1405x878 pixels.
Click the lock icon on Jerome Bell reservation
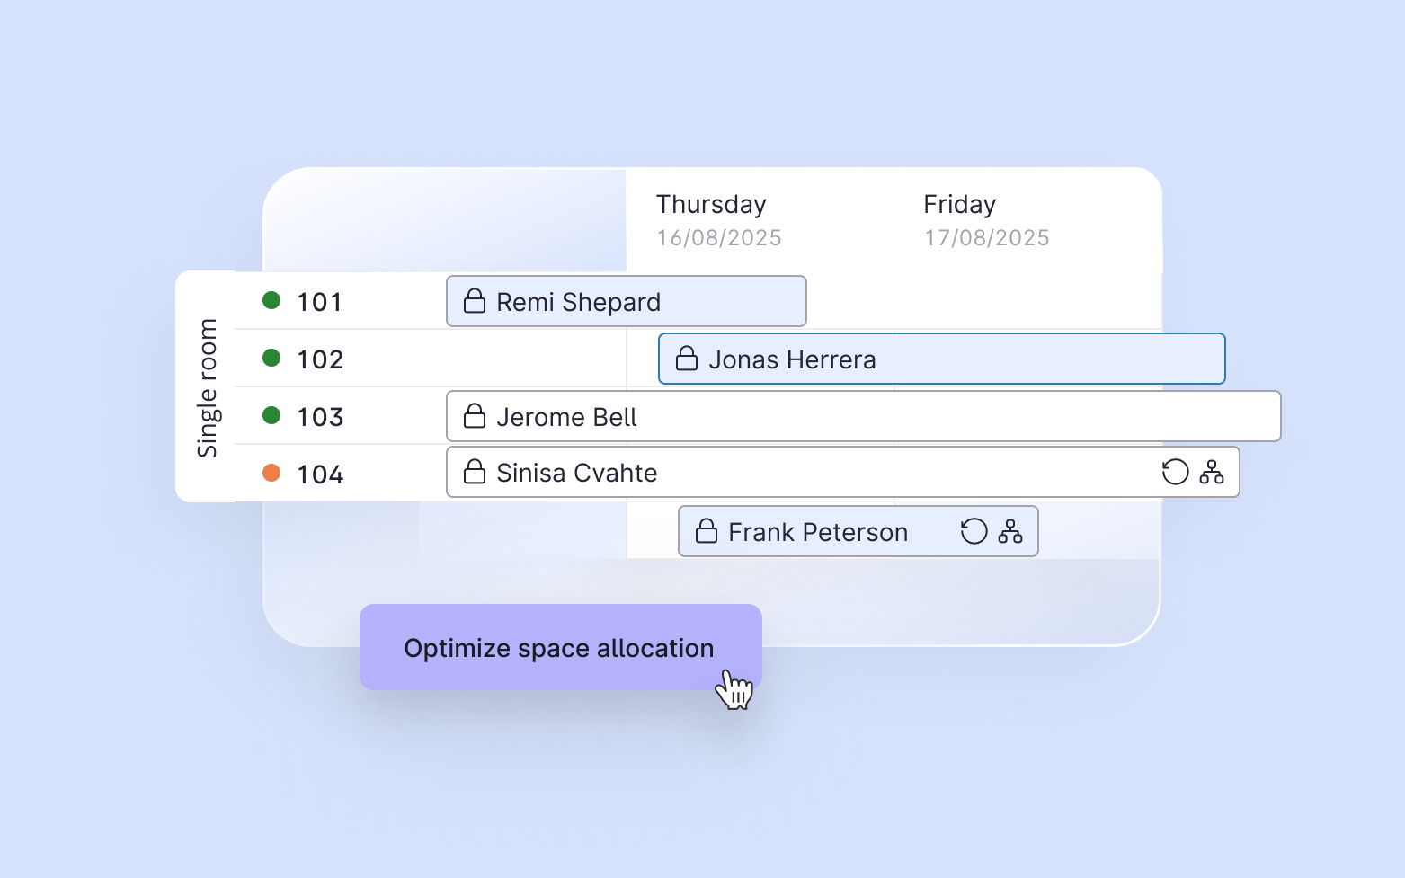475,416
